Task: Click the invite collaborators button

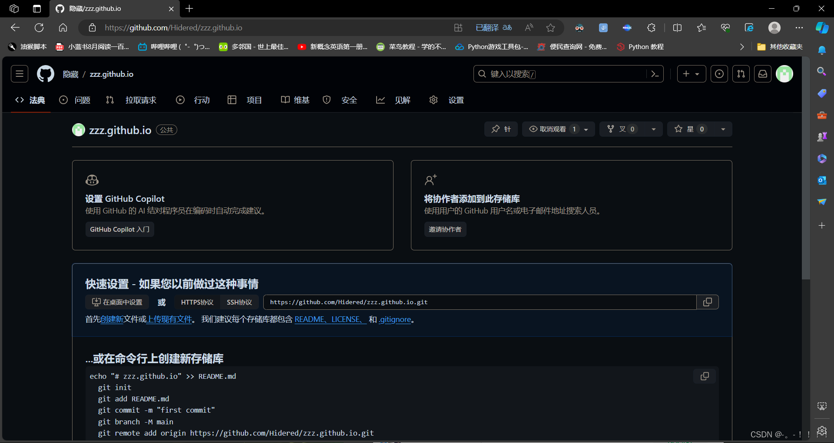Action: pyautogui.click(x=445, y=229)
